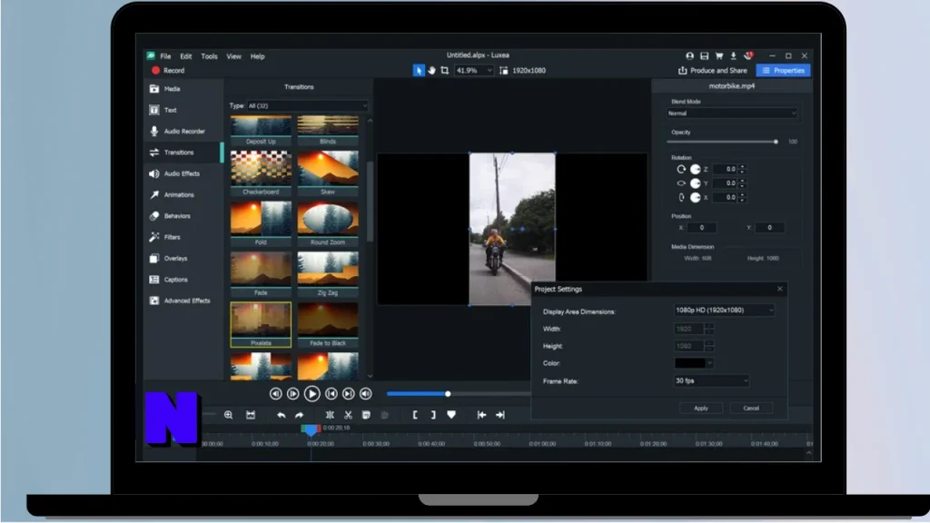Open the File menu
This screenshot has height=523, width=930.
point(165,56)
